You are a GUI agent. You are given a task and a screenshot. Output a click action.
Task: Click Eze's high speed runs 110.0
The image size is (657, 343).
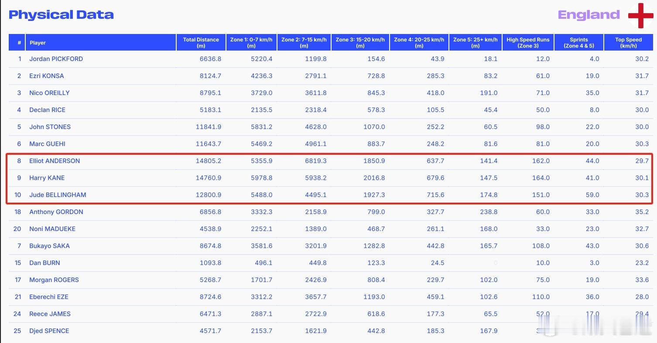[541, 297]
